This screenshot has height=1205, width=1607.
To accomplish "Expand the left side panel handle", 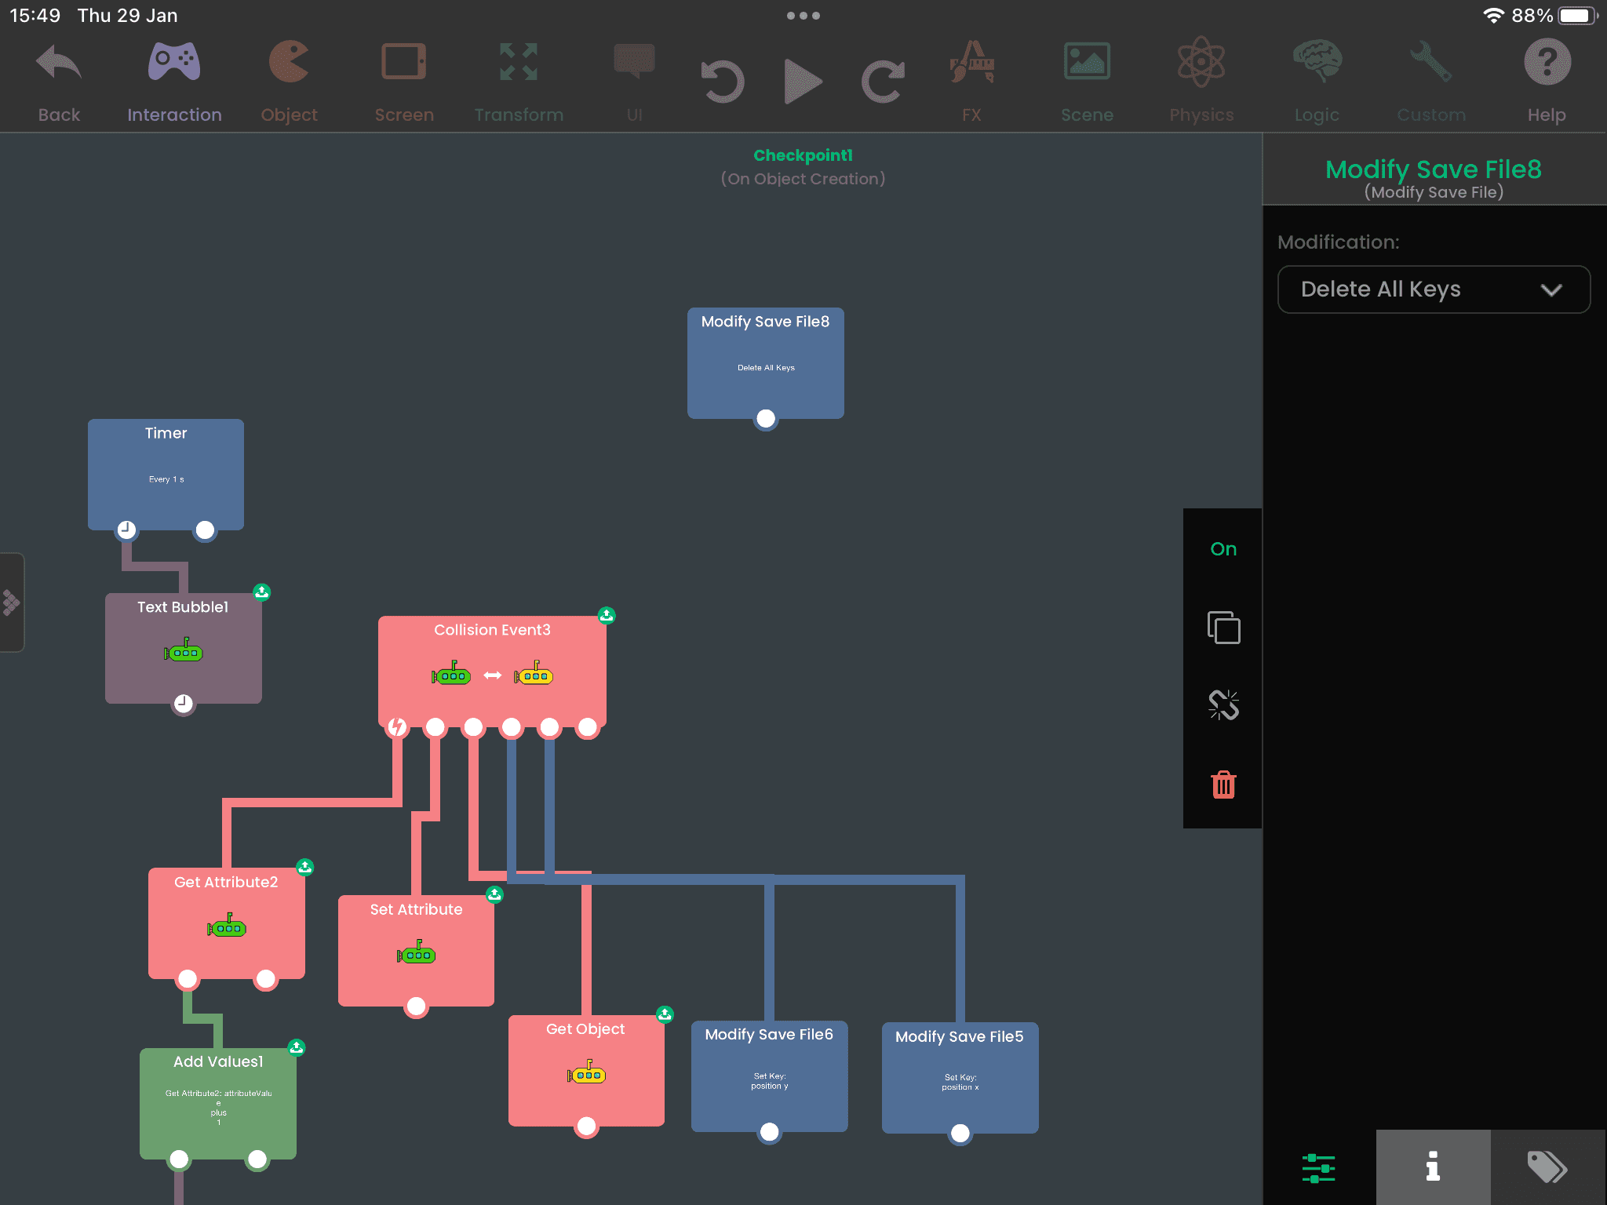I will 12,602.
